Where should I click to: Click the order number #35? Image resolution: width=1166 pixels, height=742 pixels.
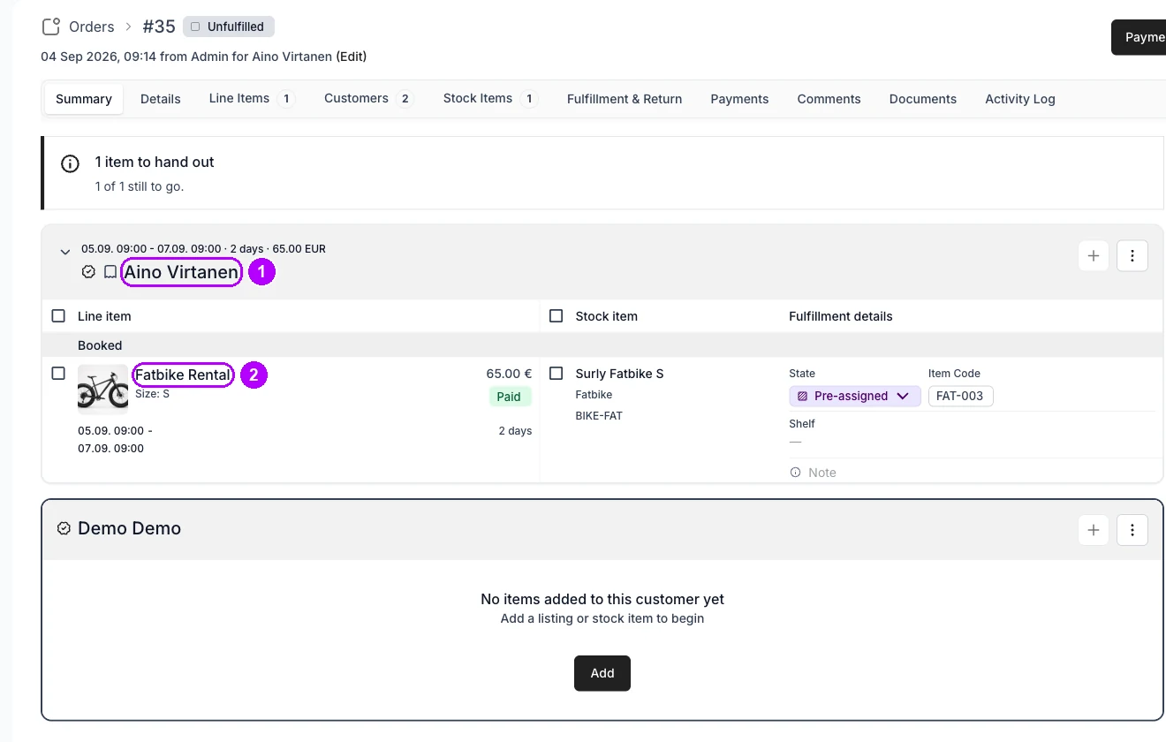(159, 26)
